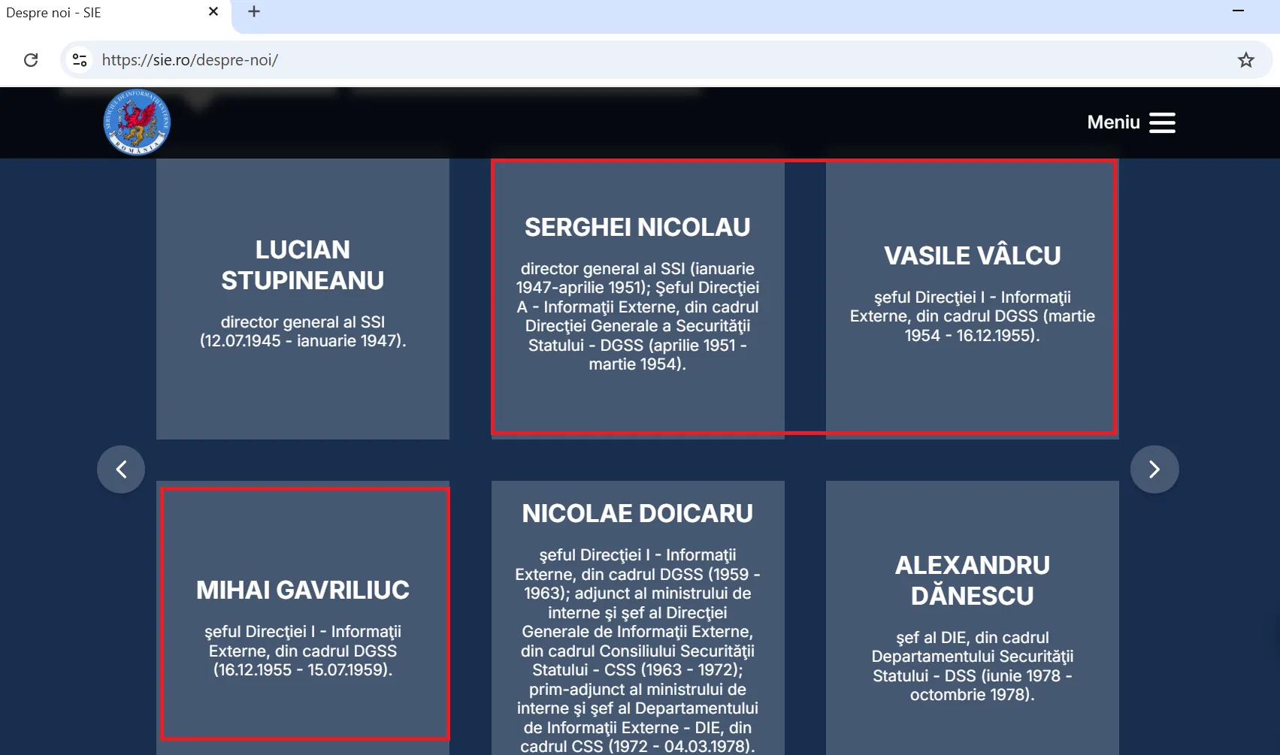The height and width of the screenshot is (755, 1280).
Task: Click the Alexandru Dănescu heading
Action: point(972,580)
